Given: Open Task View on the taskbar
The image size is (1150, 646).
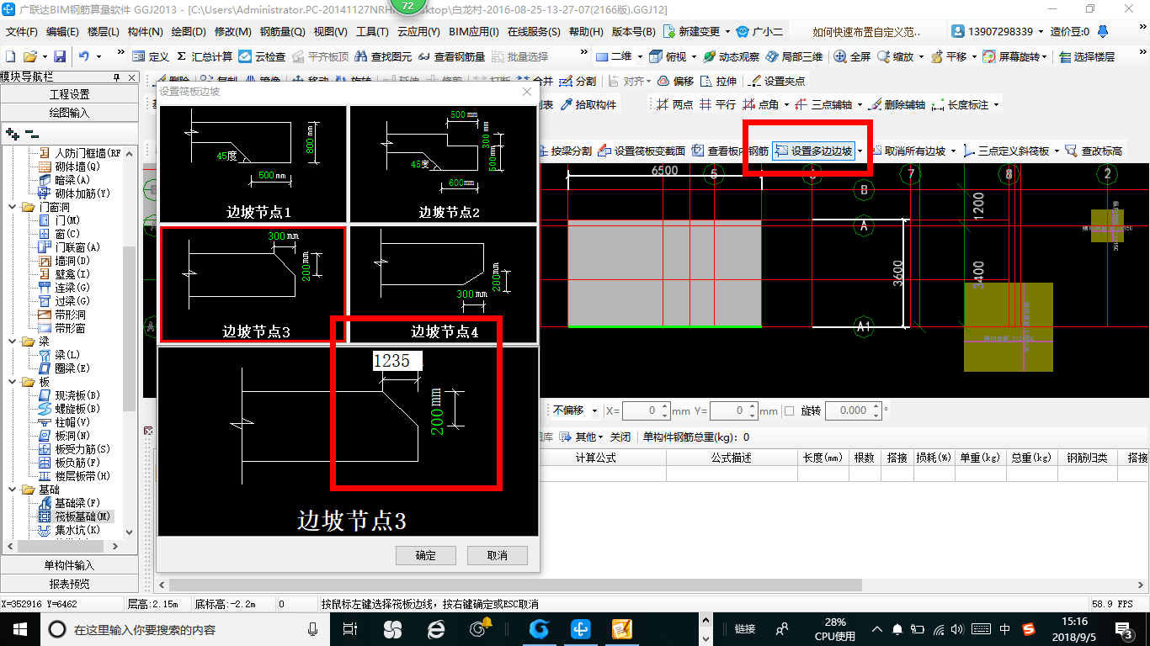Looking at the screenshot, I should [351, 628].
